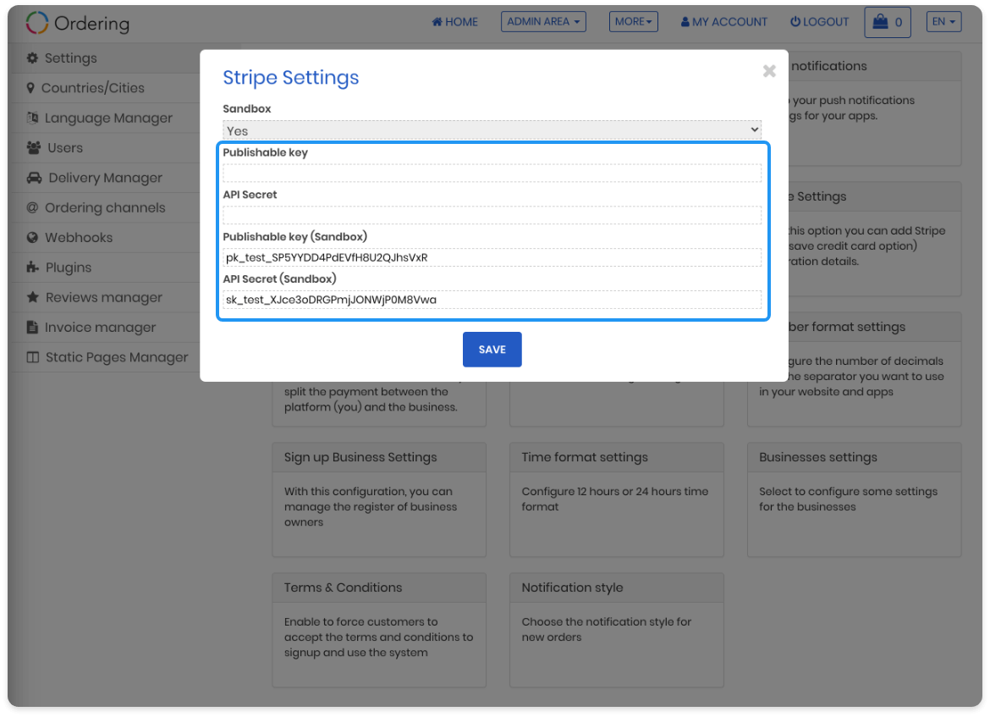The height and width of the screenshot is (717, 990).
Task: Click the API Secret input field
Action: 492,215
